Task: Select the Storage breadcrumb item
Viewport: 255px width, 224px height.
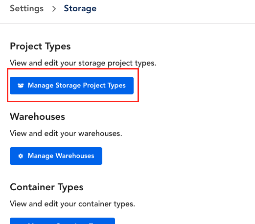Action: pyautogui.click(x=80, y=8)
